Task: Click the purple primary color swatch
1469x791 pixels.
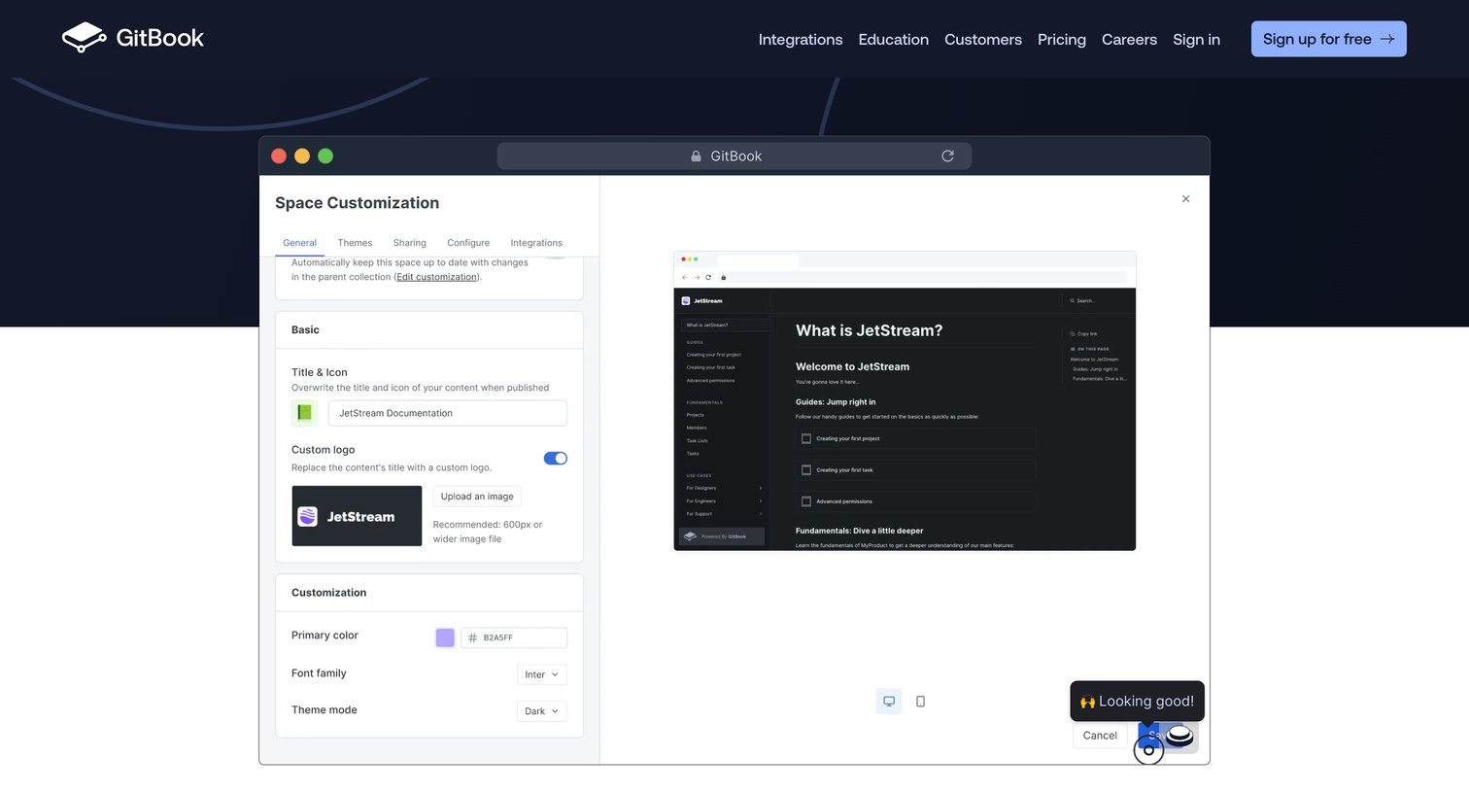Action: click(x=445, y=637)
